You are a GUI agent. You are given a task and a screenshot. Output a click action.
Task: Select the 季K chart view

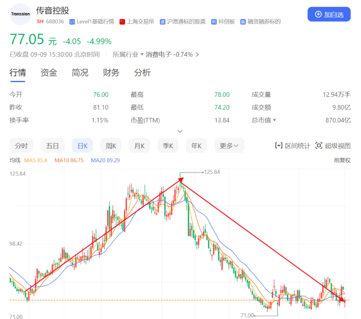(168, 146)
